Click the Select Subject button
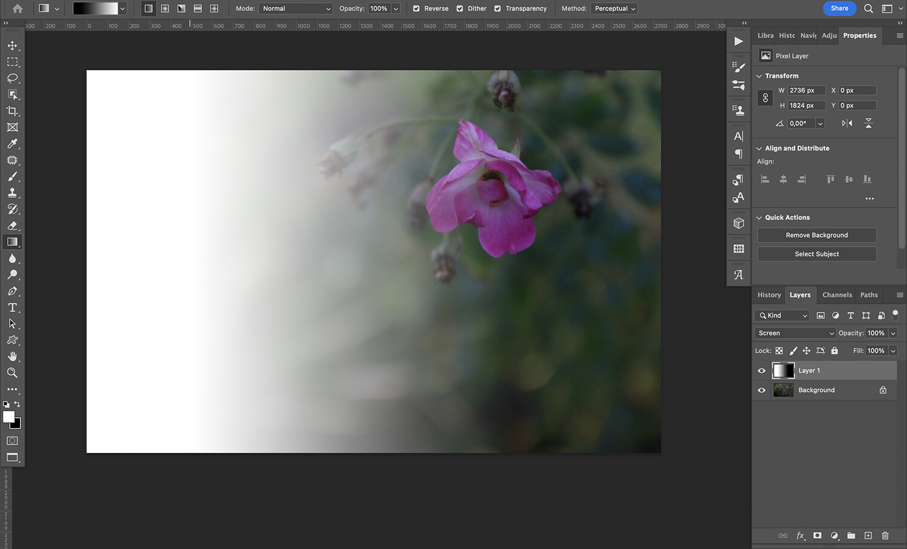Screen dimensions: 907x549 tap(816, 254)
